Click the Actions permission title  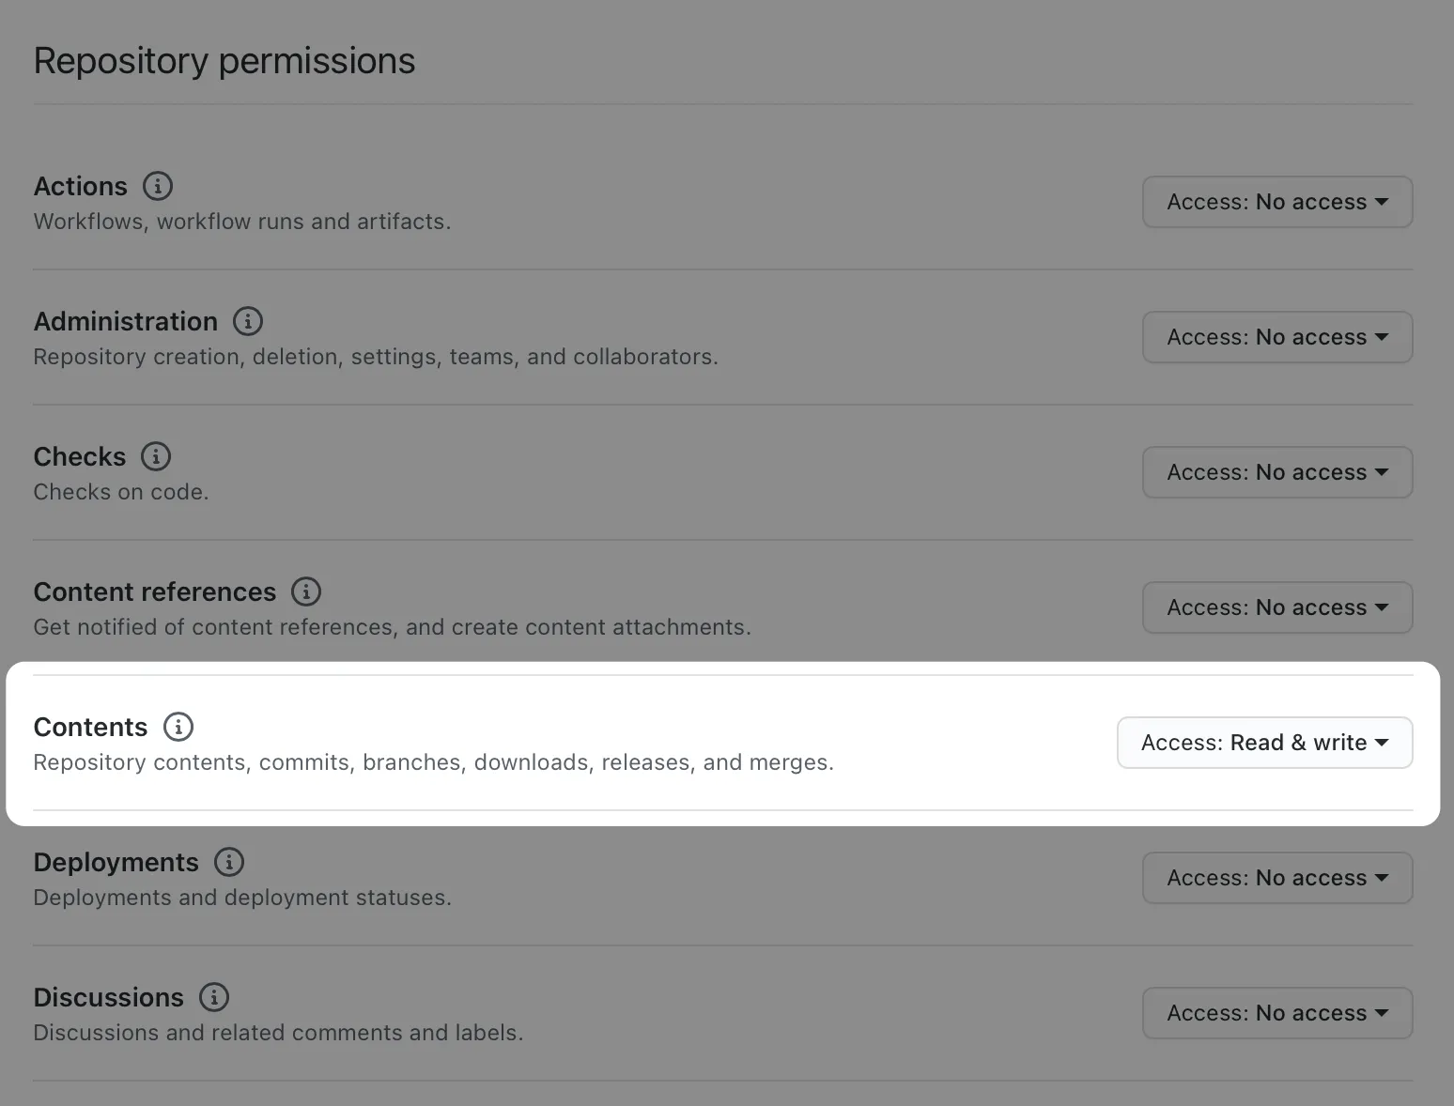click(81, 186)
